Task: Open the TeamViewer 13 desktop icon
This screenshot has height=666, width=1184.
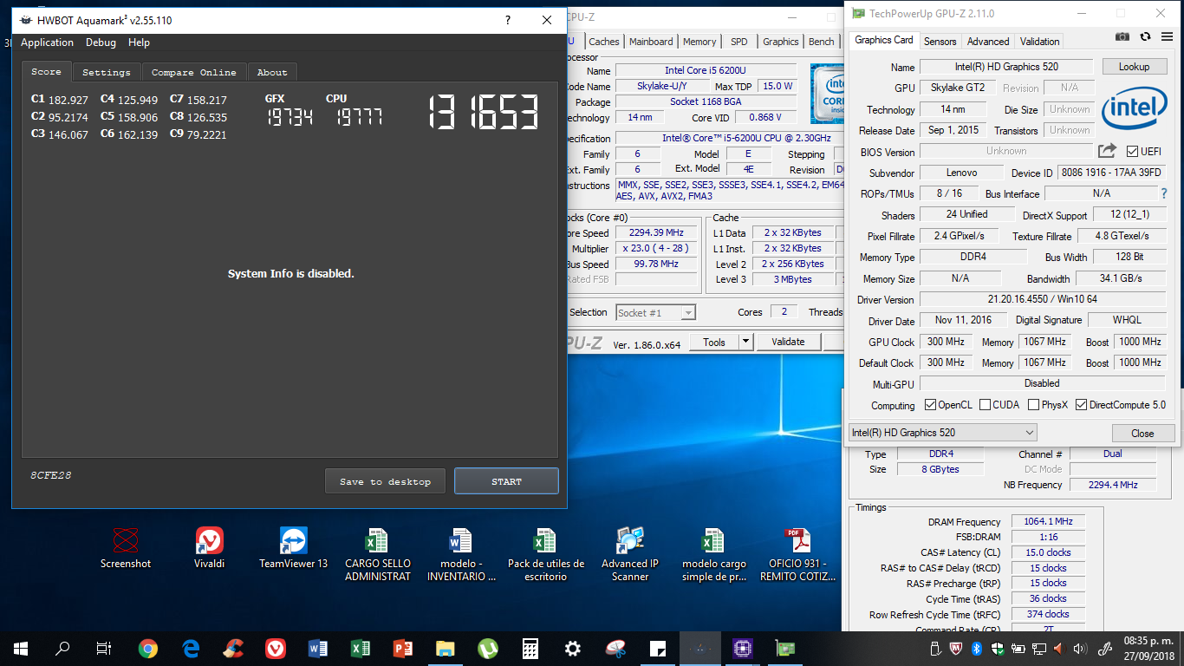Action: (x=294, y=549)
